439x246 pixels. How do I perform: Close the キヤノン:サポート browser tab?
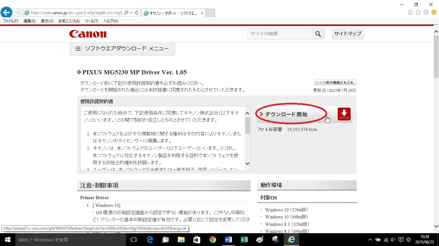click(x=202, y=13)
